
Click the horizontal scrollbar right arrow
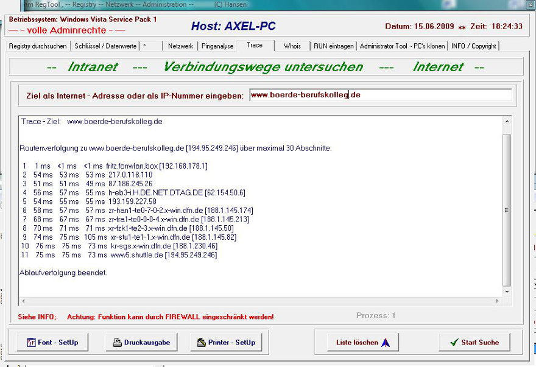[x=498, y=301]
